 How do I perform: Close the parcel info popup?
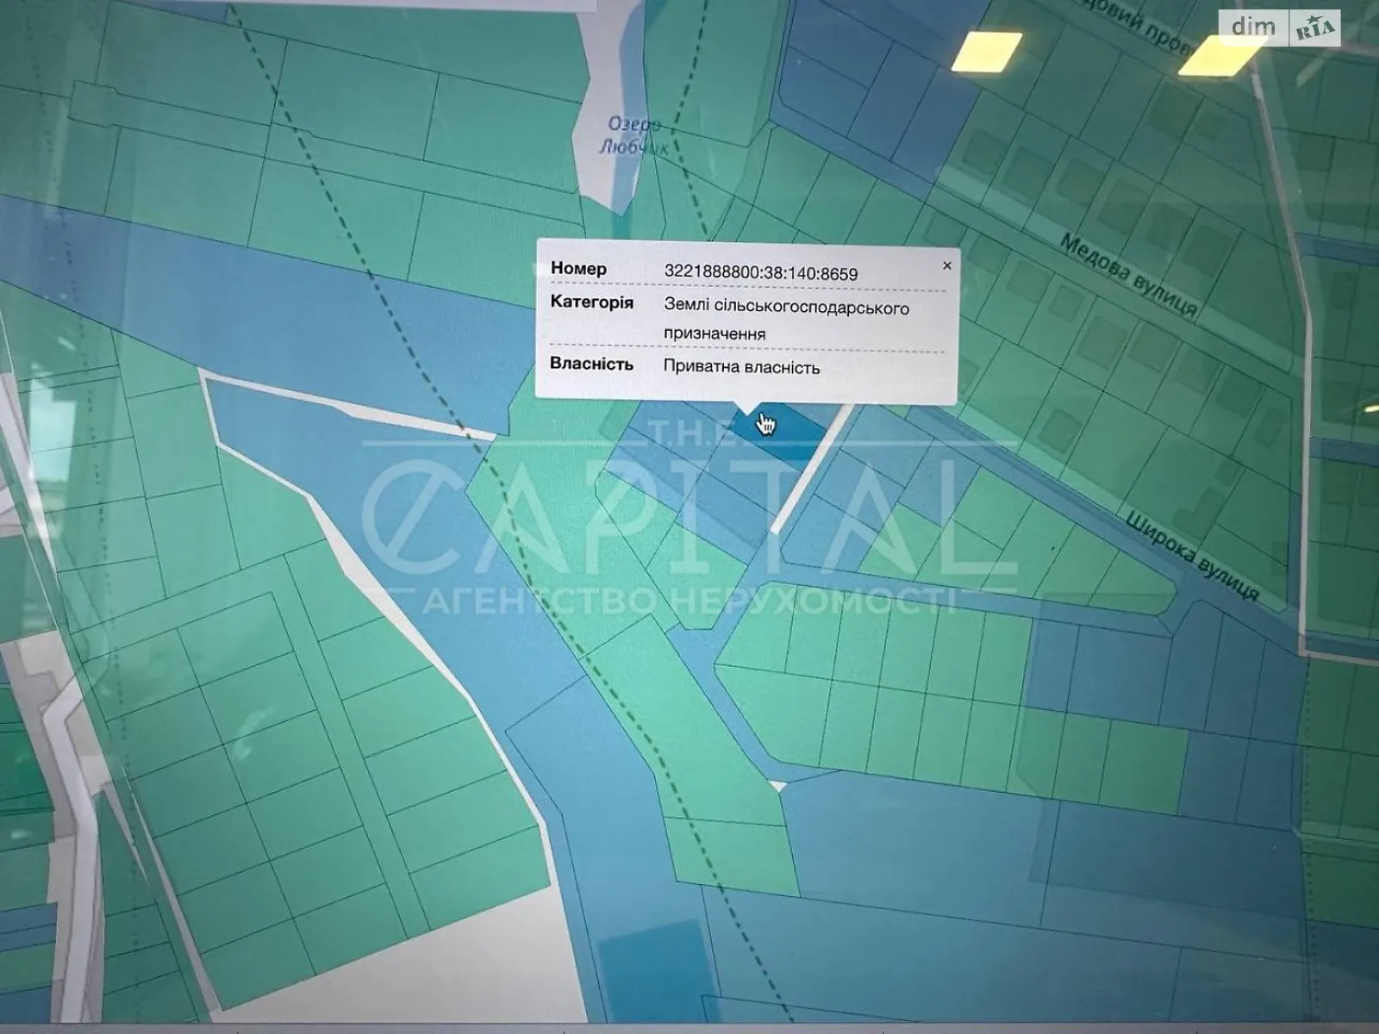pos(946,265)
